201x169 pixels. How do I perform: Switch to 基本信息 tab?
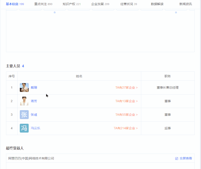click(x=15, y=4)
